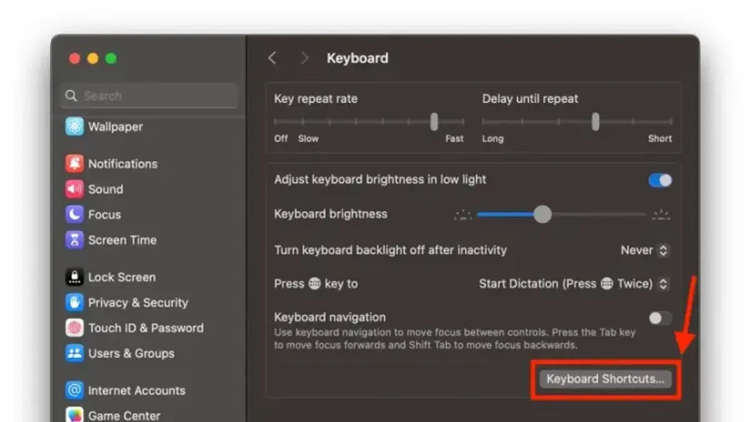
Task: Click the 'Delay until repeat' label
Action: point(530,99)
